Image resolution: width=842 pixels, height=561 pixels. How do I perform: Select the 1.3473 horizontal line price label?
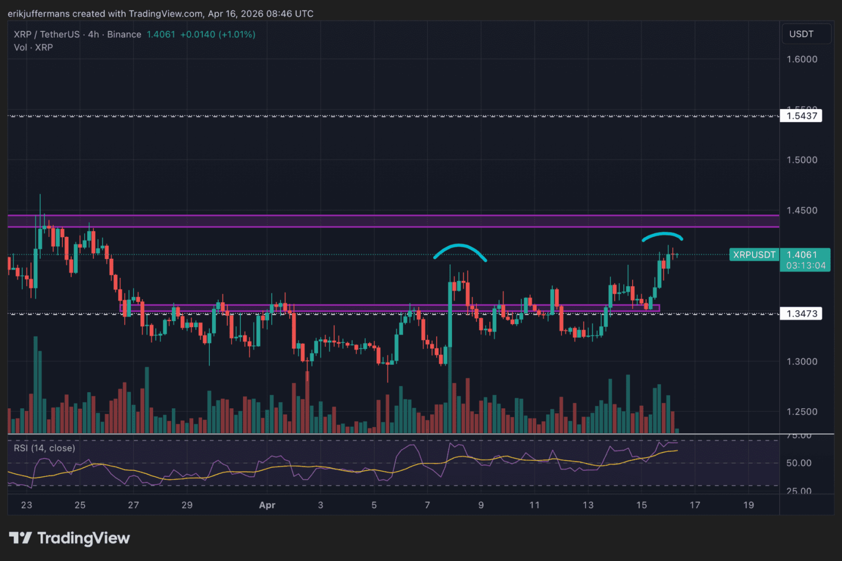tap(801, 314)
